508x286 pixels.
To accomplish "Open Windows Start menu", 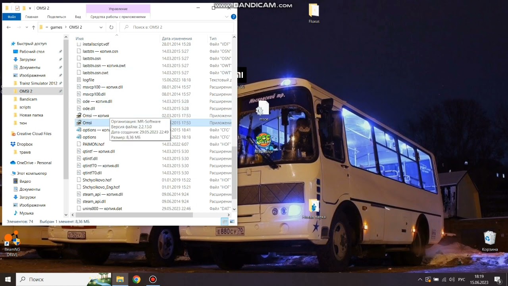I will pyautogui.click(x=8, y=279).
